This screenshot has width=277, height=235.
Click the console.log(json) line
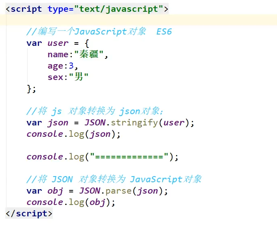click(73, 134)
